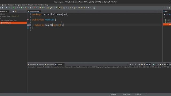
Task: Click the package declaration on line 1
Action: click(x=50, y=14)
